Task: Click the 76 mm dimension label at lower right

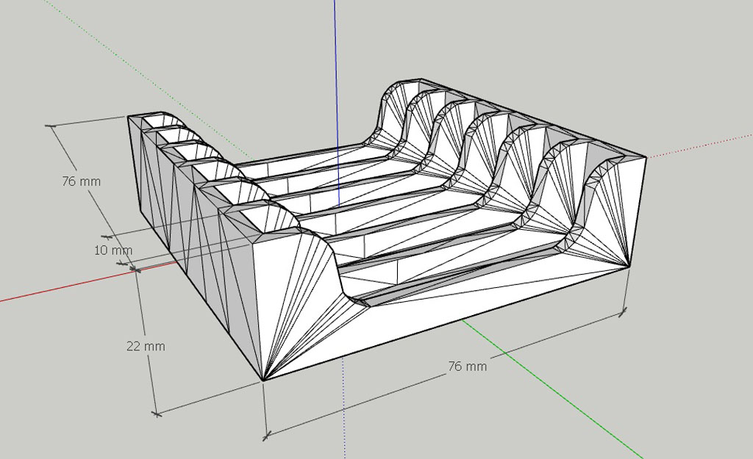Action: (x=467, y=366)
